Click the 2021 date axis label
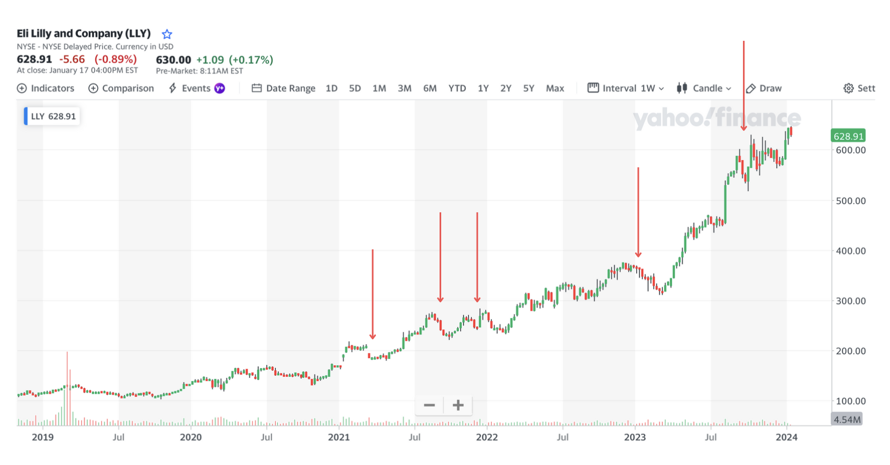The width and height of the screenshot is (890, 465). pos(339,437)
